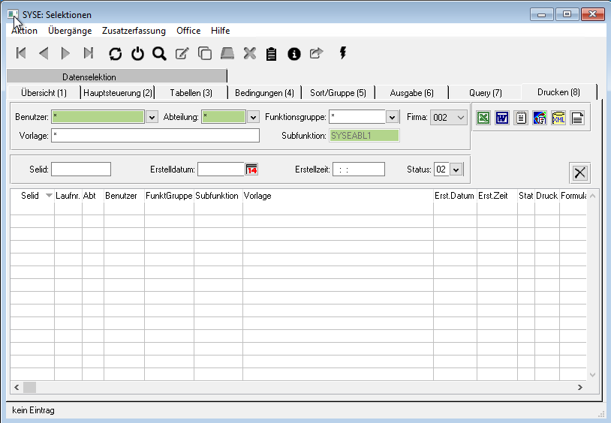Click the horizontal scrollbar right arrow

tap(579, 387)
